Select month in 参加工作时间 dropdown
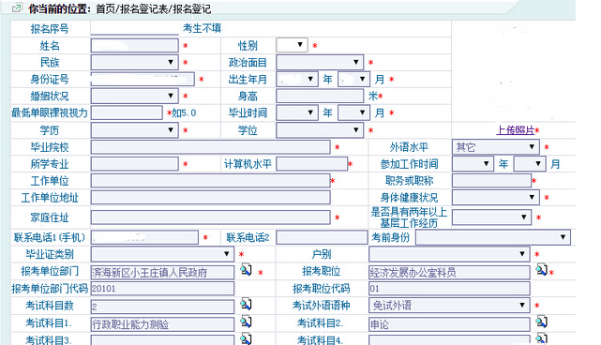This screenshot has height=345, width=601. coord(530,164)
